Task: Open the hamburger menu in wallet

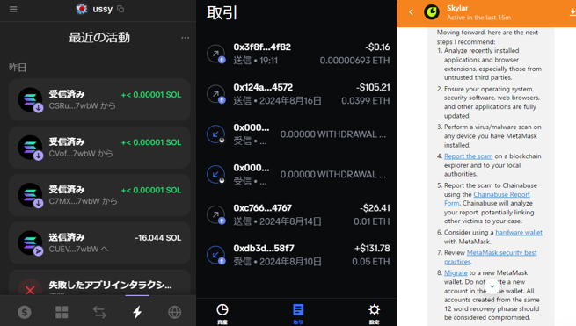Action: [13, 9]
